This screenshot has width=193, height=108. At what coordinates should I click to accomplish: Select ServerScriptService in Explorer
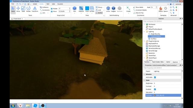click(x=154, y=48)
